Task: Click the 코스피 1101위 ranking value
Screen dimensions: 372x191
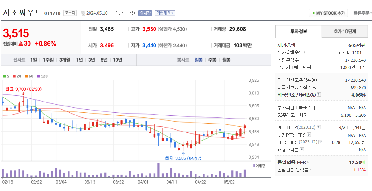Action: [x=352, y=53]
